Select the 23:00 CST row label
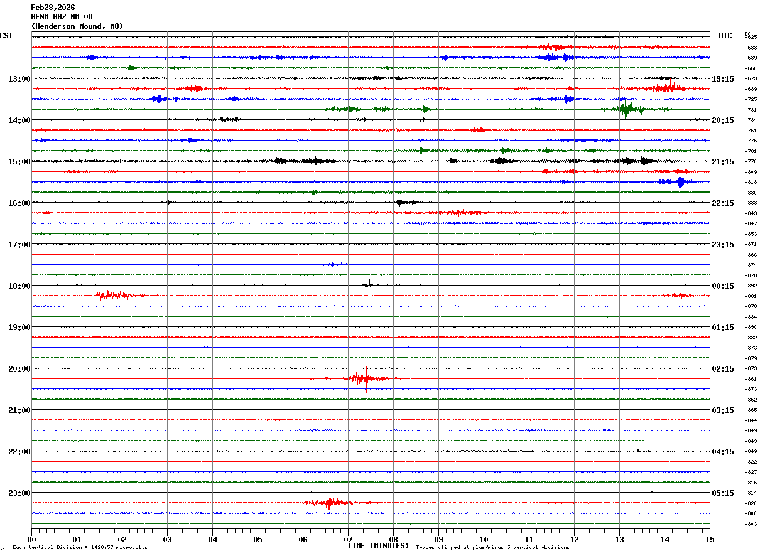Image resolution: width=760 pixels, height=556 pixels. pyautogui.click(x=19, y=493)
